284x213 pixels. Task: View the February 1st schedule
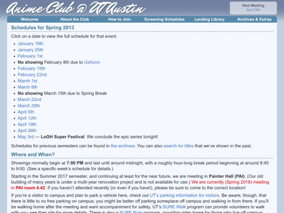pyautogui.click(x=30, y=56)
